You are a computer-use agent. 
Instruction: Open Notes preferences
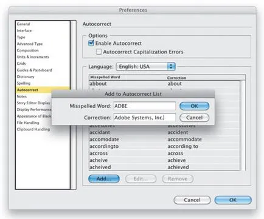click(x=33, y=96)
